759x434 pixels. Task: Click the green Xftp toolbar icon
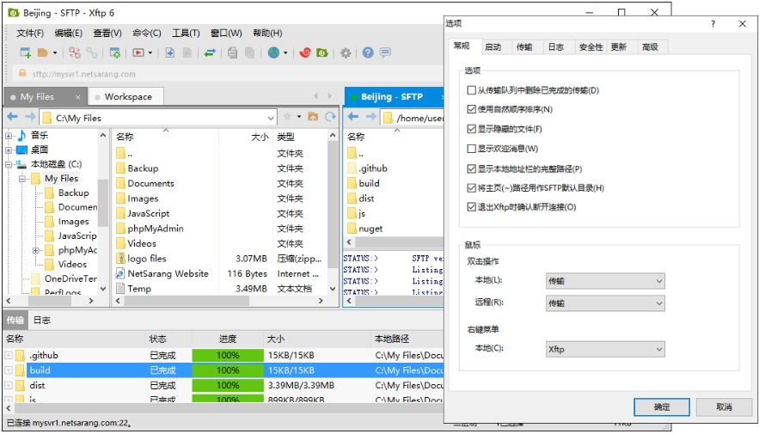click(321, 52)
